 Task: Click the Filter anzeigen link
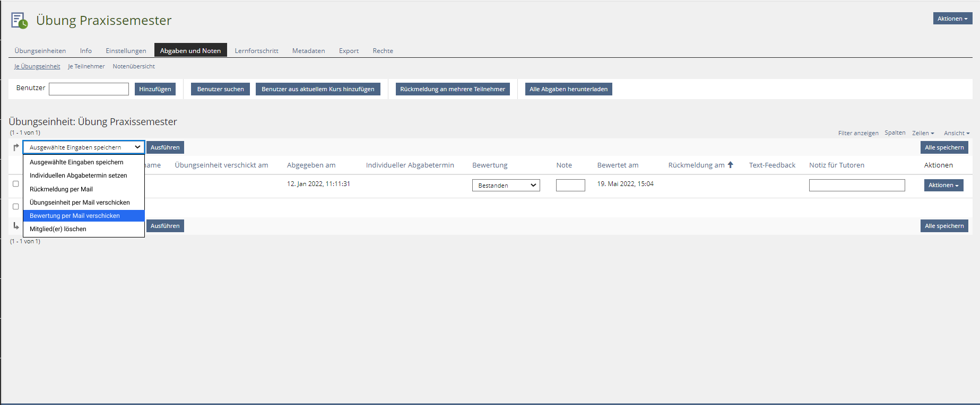click(x=858, y=133)
